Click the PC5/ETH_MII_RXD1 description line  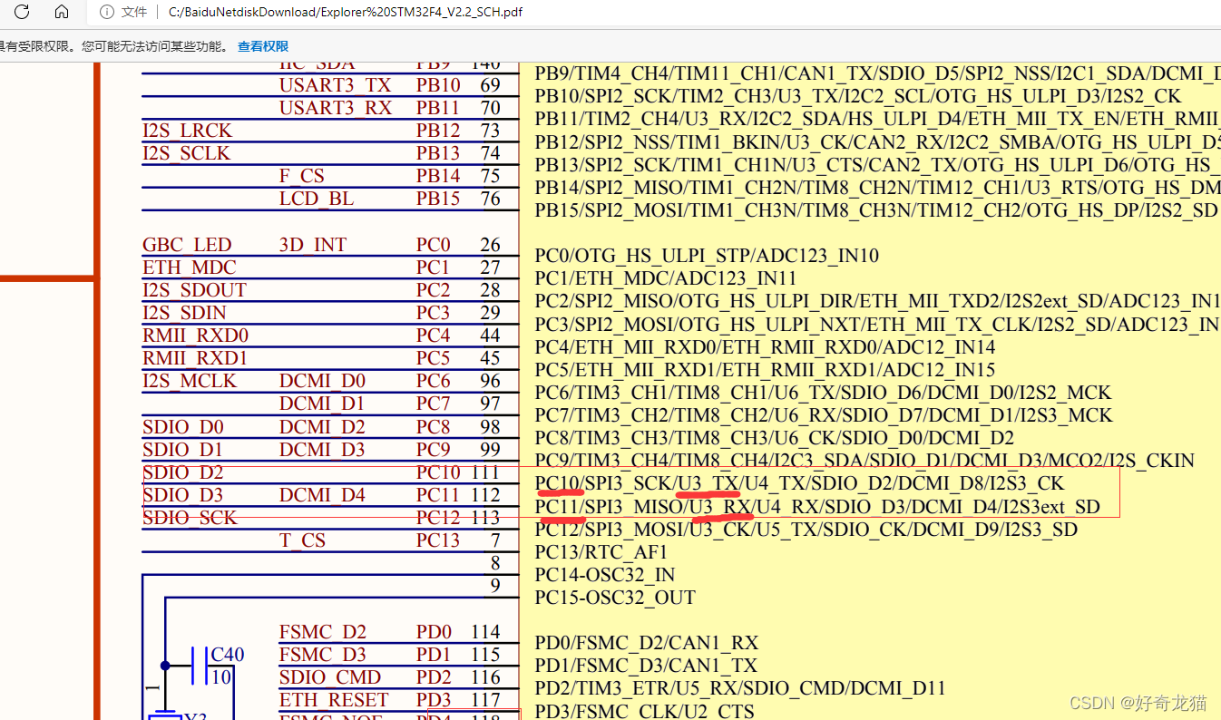(x=765, y=370)
